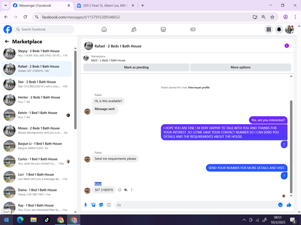The image size is (301, 225).
Task: Click the chat list scrollbar
Action: (75, 90)
